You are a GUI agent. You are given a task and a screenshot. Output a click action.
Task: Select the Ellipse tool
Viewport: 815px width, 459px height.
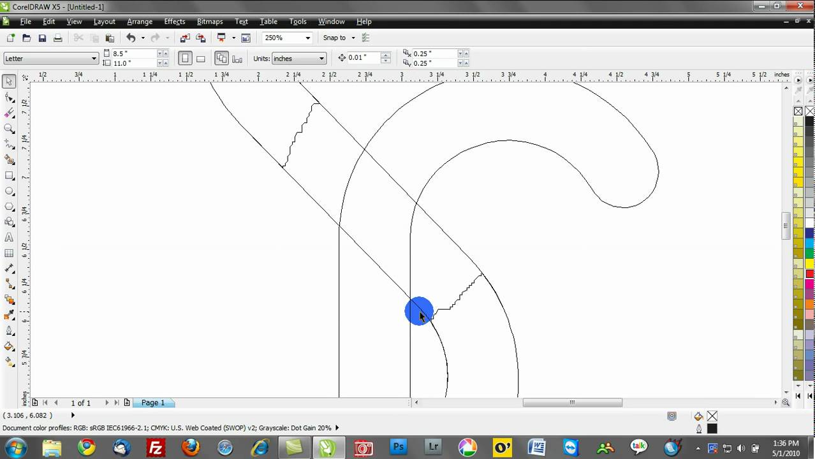pos(9,191)
